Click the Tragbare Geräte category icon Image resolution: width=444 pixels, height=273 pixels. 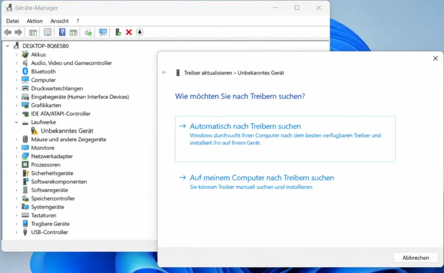click(25, 224)
